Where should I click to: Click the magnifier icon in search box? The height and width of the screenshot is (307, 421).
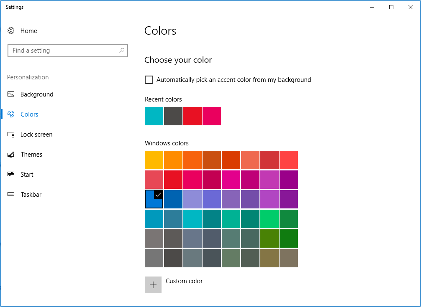coord(122,51)
